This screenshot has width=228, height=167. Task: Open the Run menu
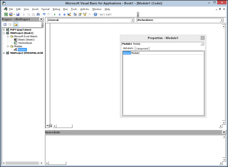pos(65,9)
